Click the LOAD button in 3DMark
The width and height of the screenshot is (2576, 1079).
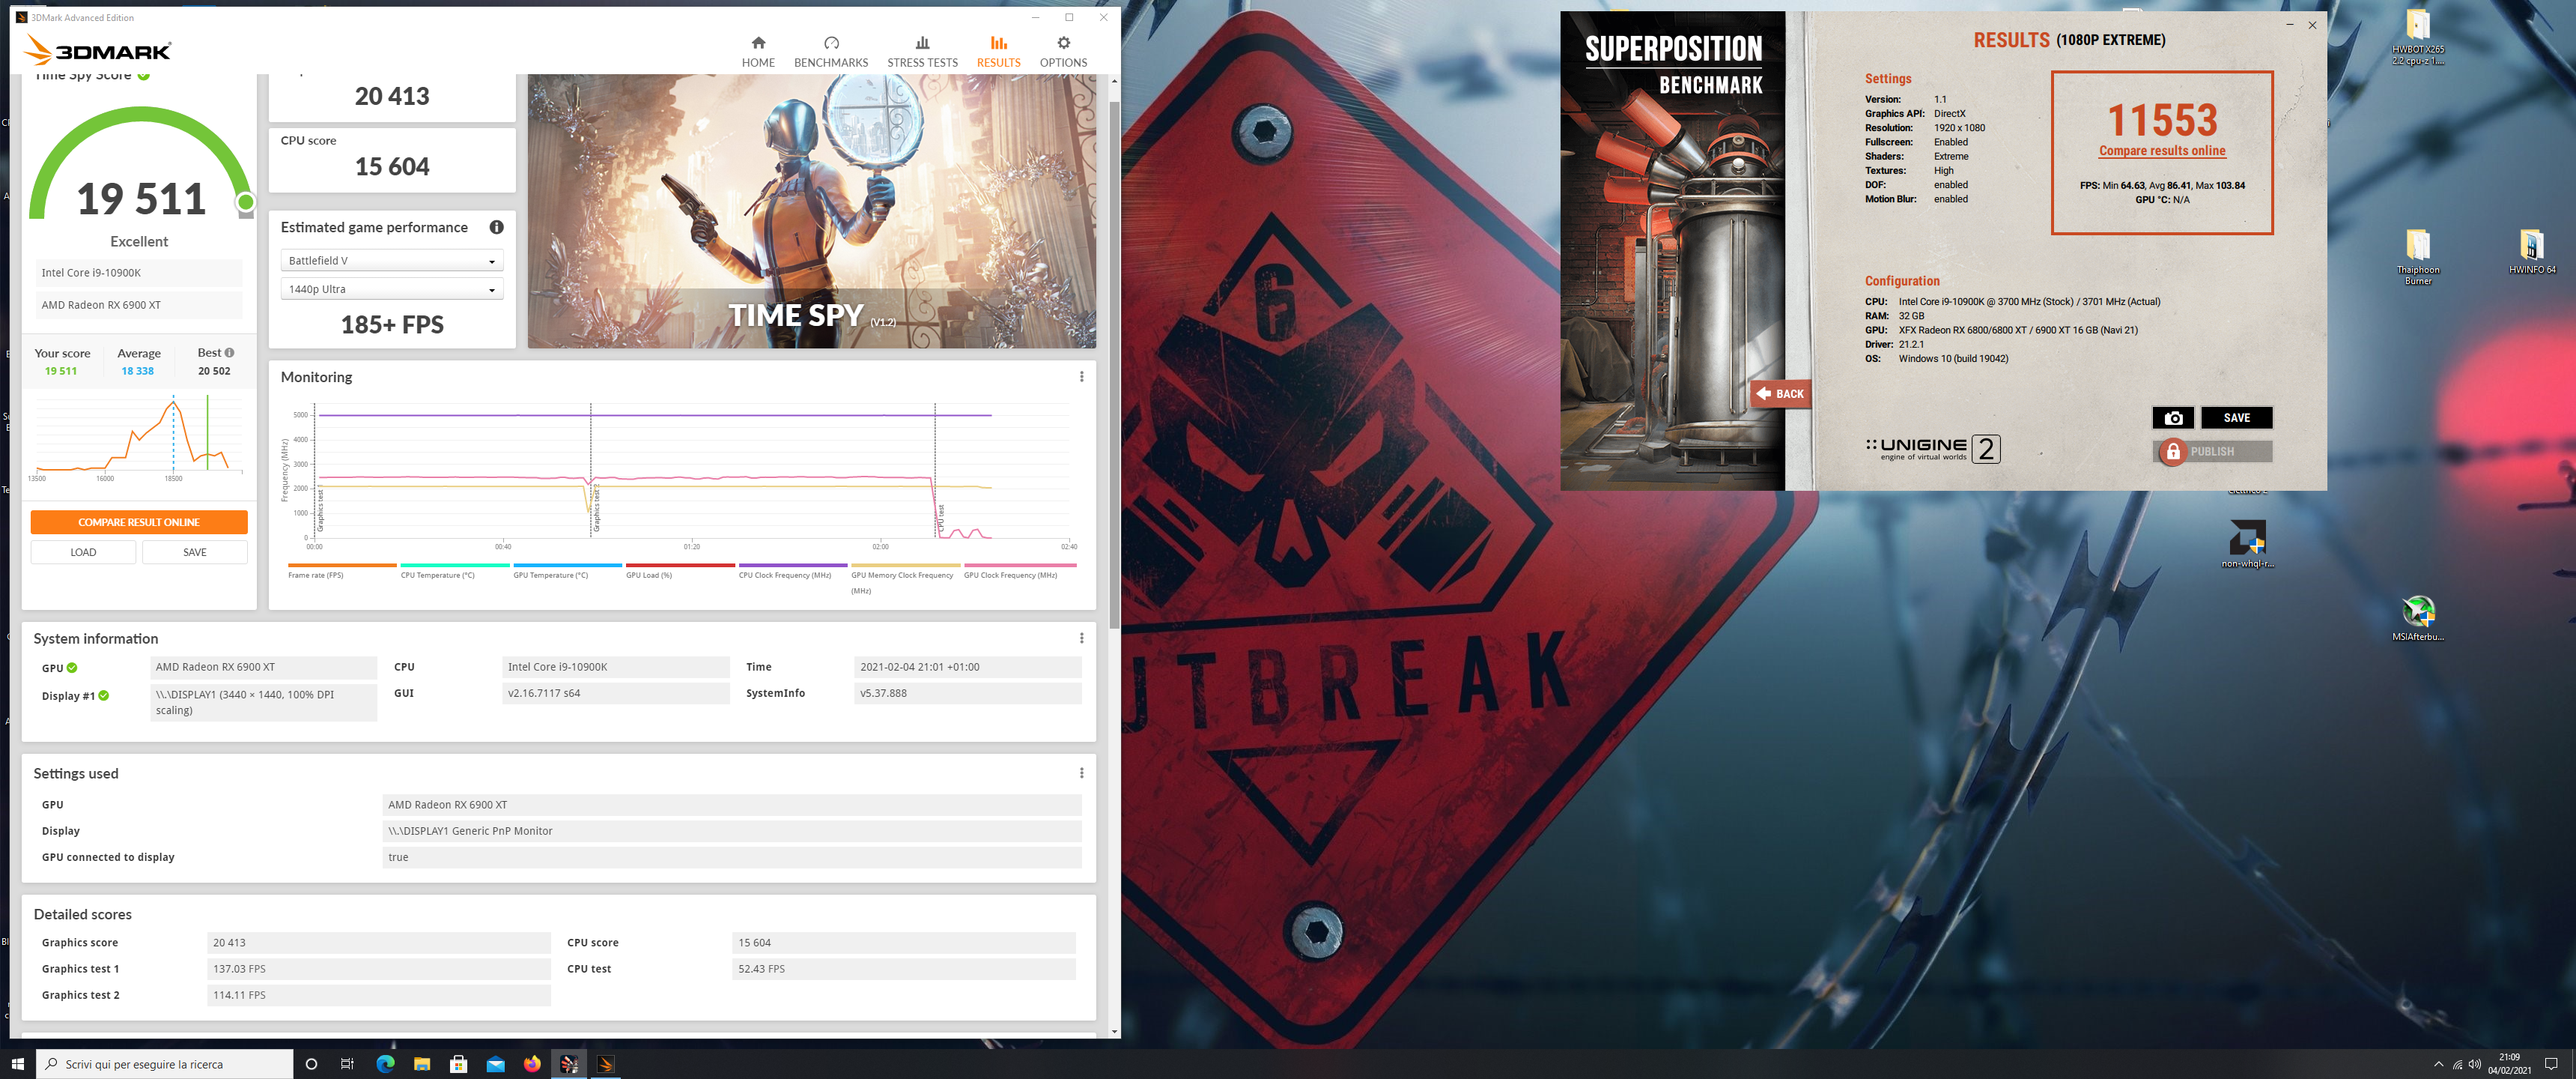pyautogui.click(x=83, y=552)
